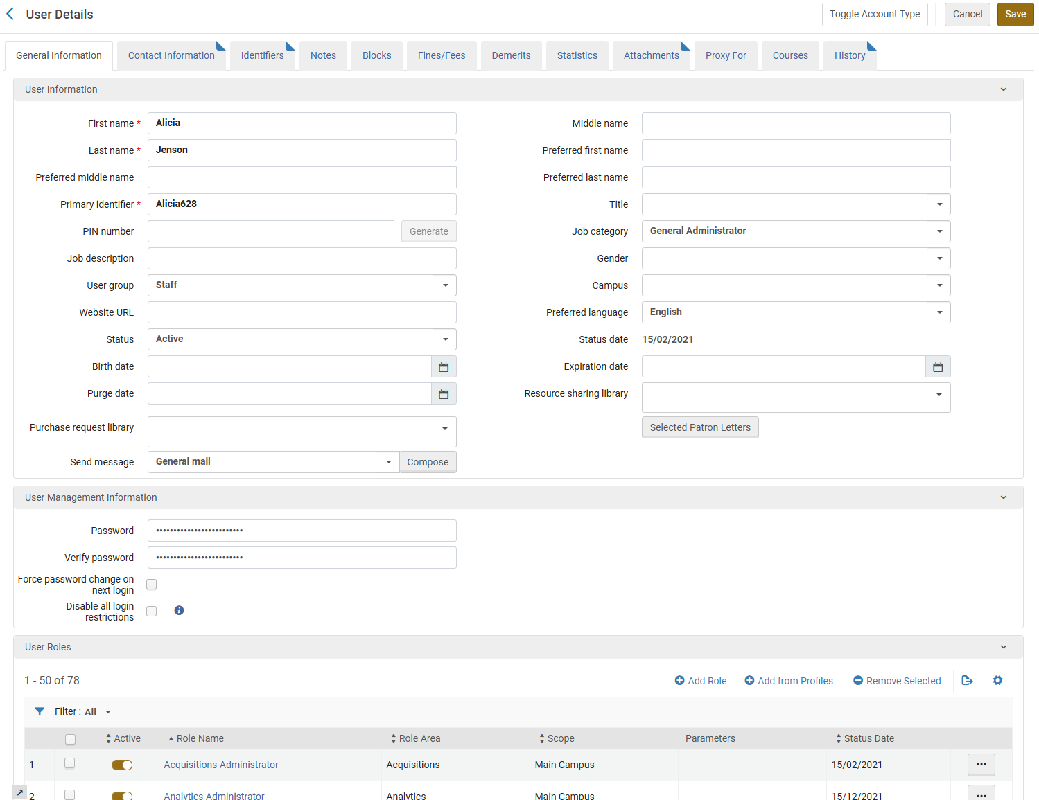The image size is (1039, 800).
Task: Sort roles by the Role Area column
Action: point(415,738)
